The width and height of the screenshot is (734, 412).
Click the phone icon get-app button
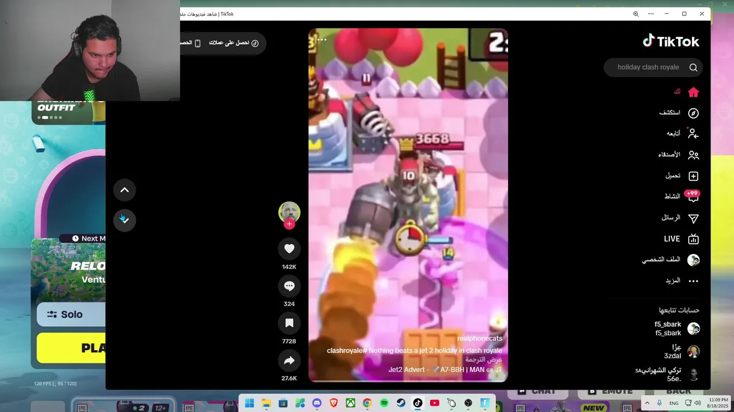(197, 43)
